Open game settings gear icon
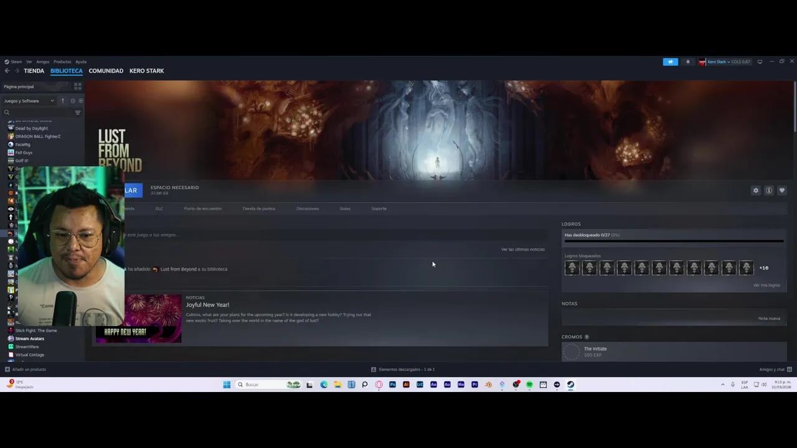 (756, 190)
